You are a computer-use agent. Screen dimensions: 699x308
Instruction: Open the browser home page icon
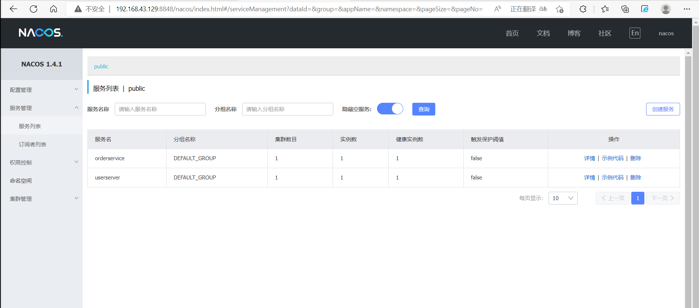54,9
